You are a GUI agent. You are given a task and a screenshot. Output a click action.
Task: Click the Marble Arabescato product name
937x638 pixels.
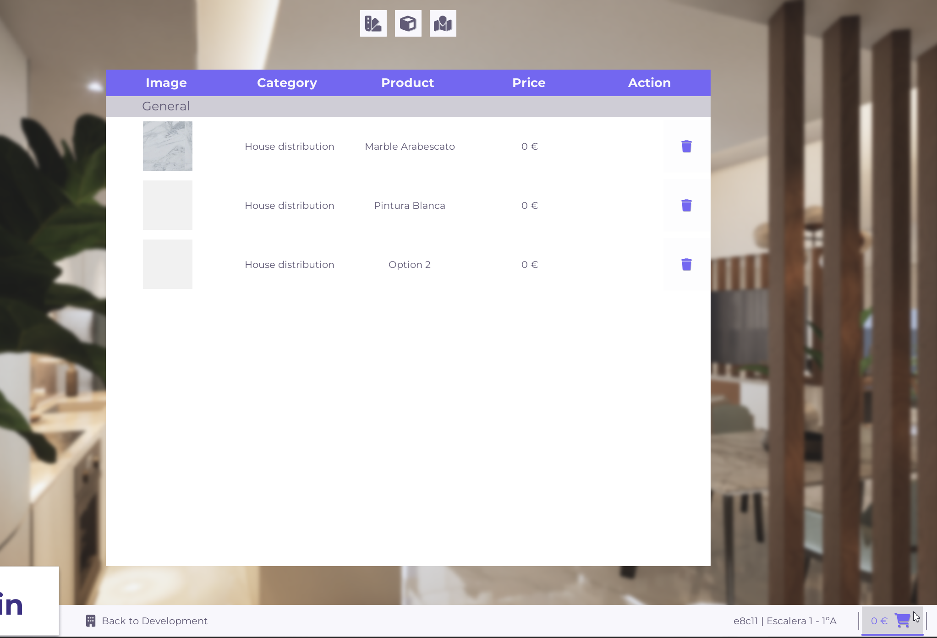coord(410,147)
